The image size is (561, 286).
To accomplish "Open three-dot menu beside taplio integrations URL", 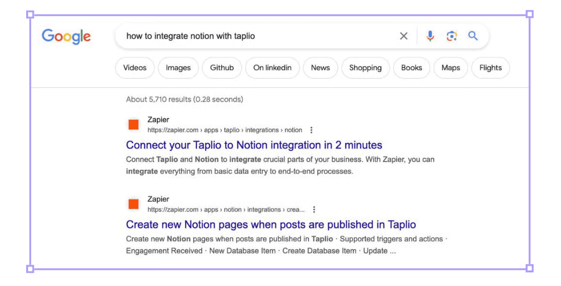I will 312,130.
